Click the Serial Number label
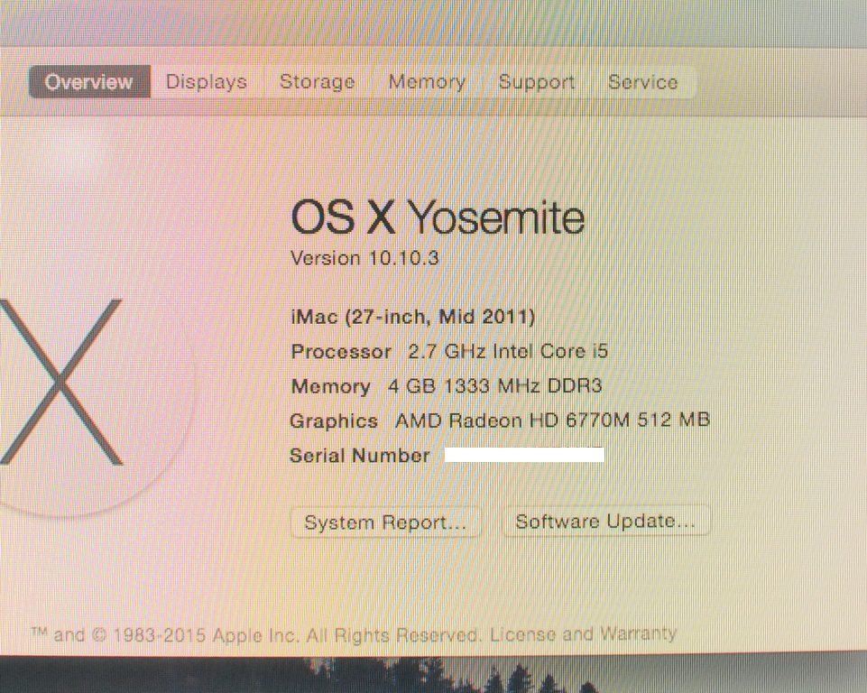This screenshot has width=867, height=693. pyautogui.click(x=359, y=455)
